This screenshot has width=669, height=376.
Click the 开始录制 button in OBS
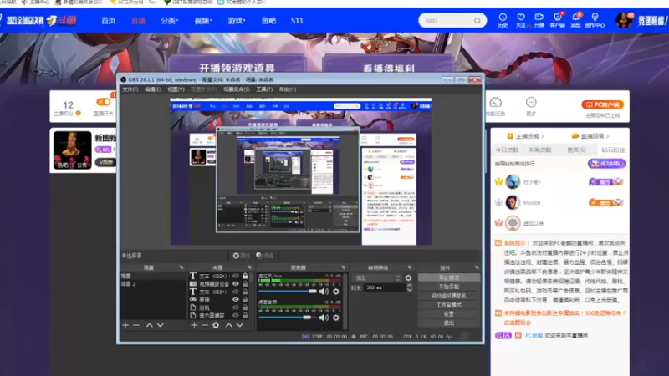(449, 287)
